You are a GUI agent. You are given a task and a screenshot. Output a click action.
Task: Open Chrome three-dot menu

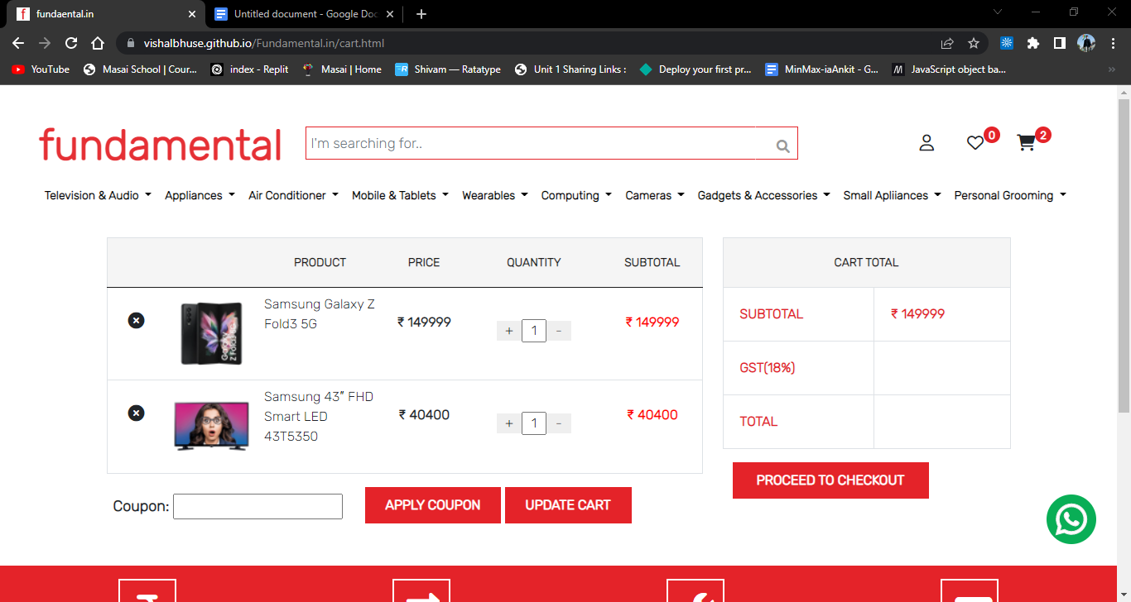(1112, 43)
